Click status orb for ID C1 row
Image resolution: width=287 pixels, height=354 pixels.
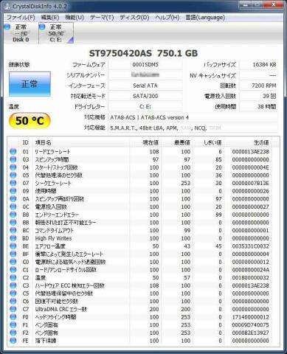(x=13, y=270)
